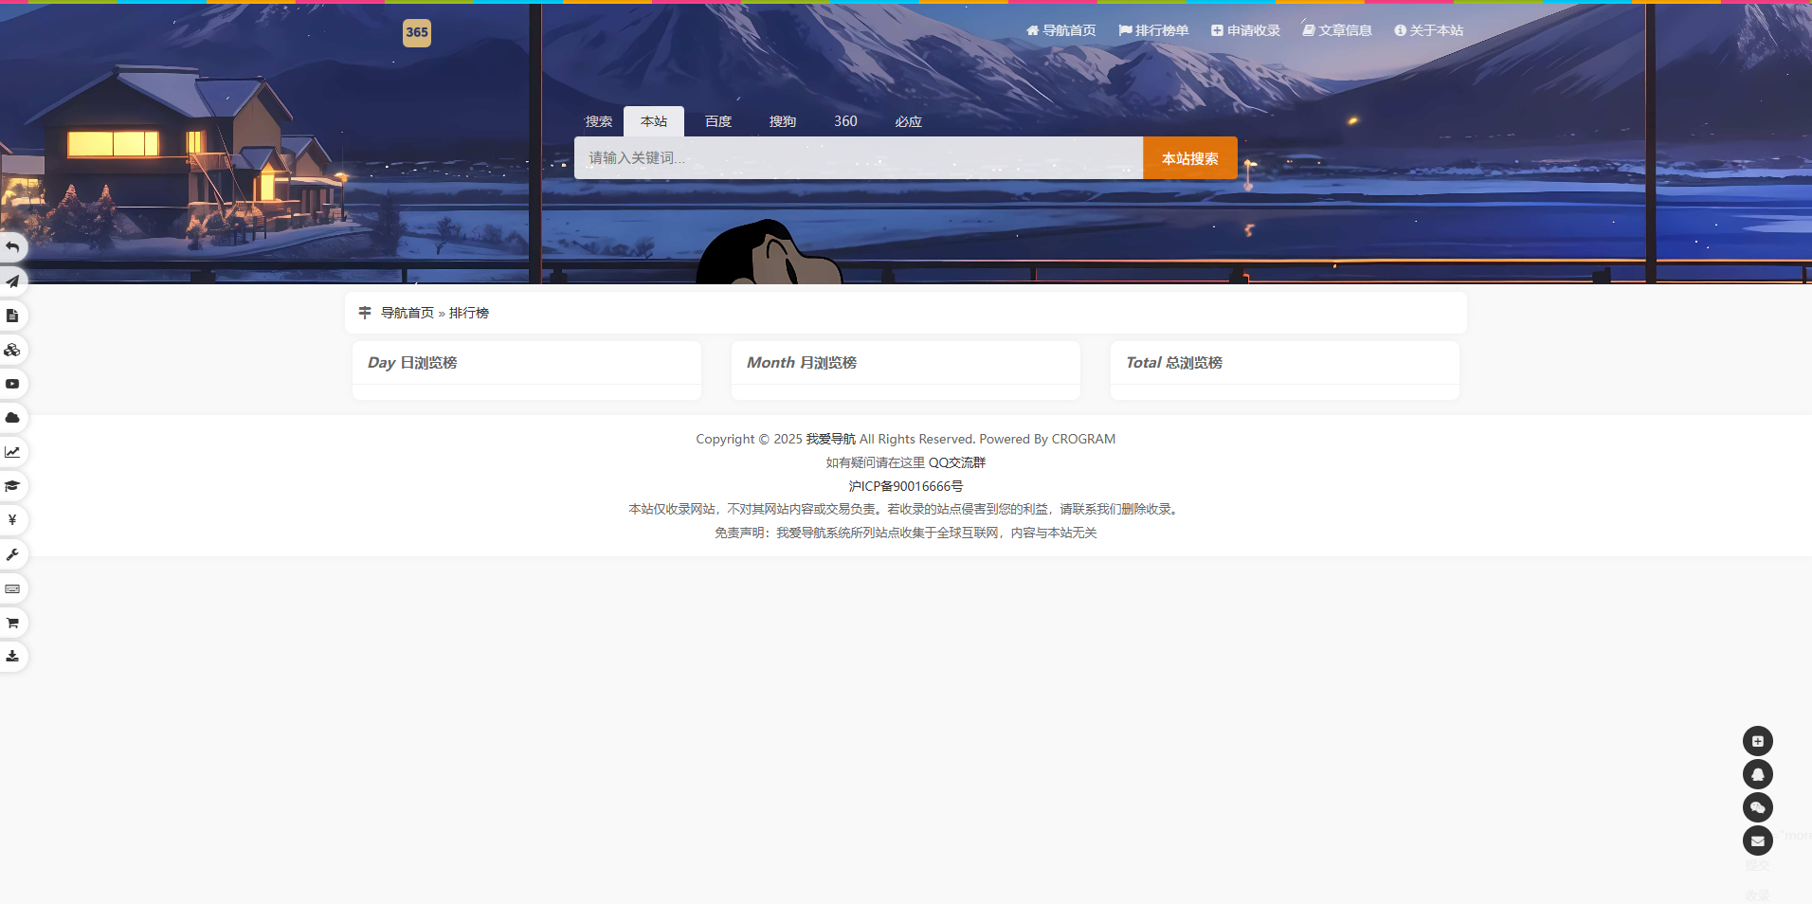1812x904 pixels.
Task: Select the 百度 search engine option
Action: click(717, 121)
